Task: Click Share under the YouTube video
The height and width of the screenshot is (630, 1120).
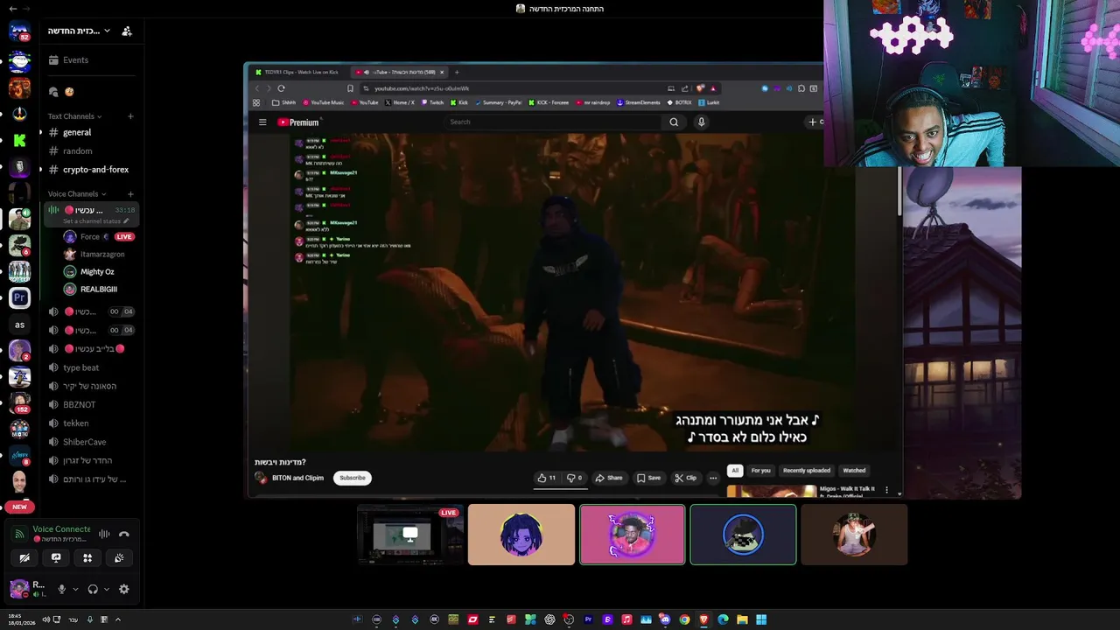Action: [609, 478]
